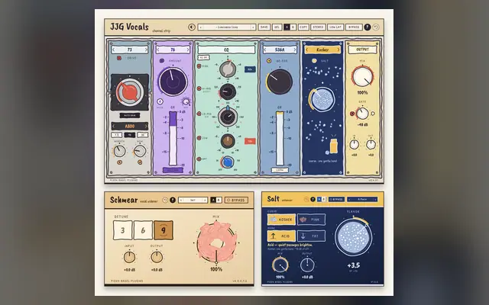Screen dimensions: 489x305
Task: Click the De-Ess knob in 536A module
Action: coord(280,82)
